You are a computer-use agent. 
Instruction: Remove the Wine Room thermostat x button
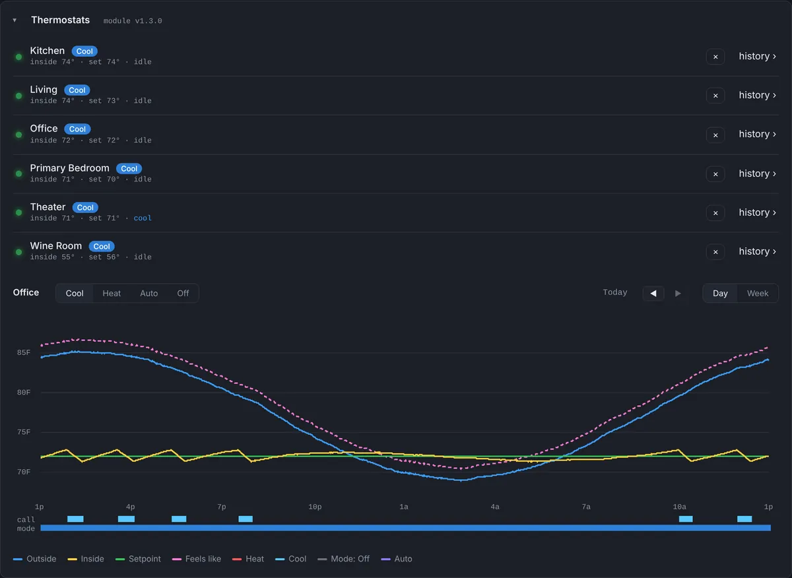[715, 252]
